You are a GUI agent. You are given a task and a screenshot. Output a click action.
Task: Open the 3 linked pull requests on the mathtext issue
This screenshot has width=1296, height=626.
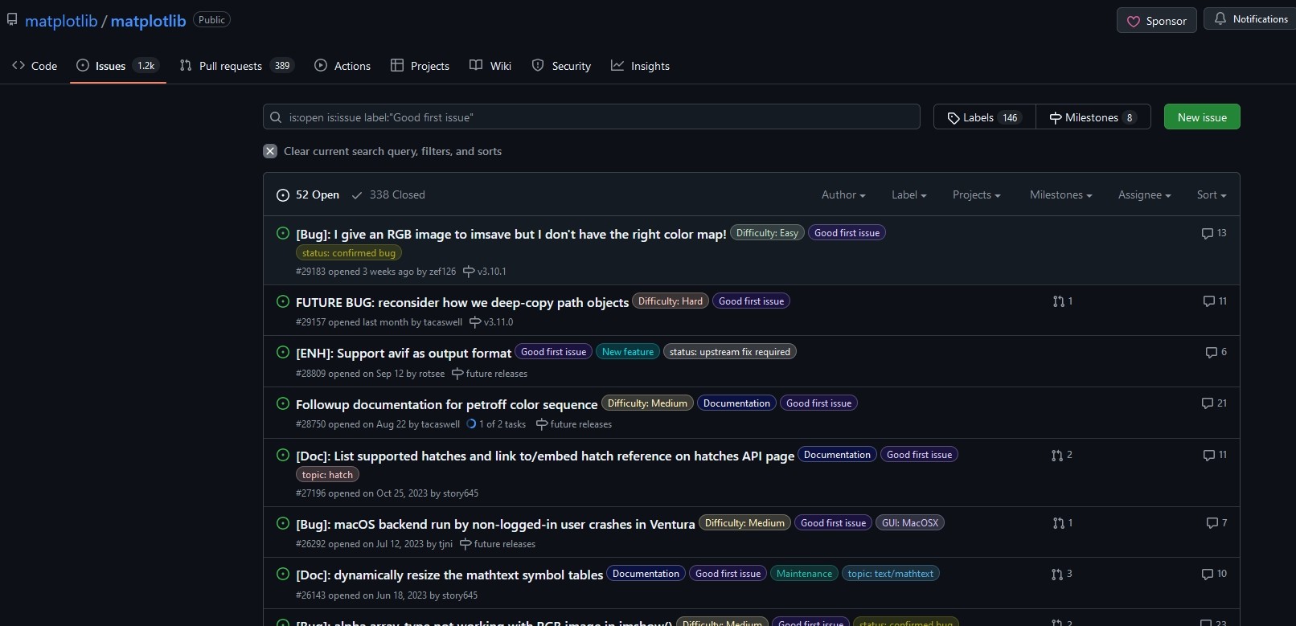tap(1062, 574)
